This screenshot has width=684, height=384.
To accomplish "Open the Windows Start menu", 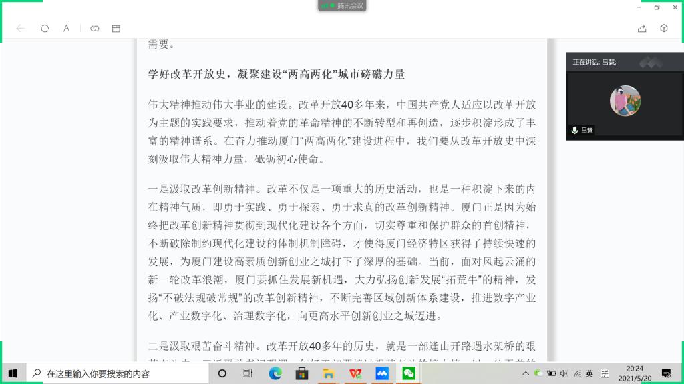I will pos(13,373).
